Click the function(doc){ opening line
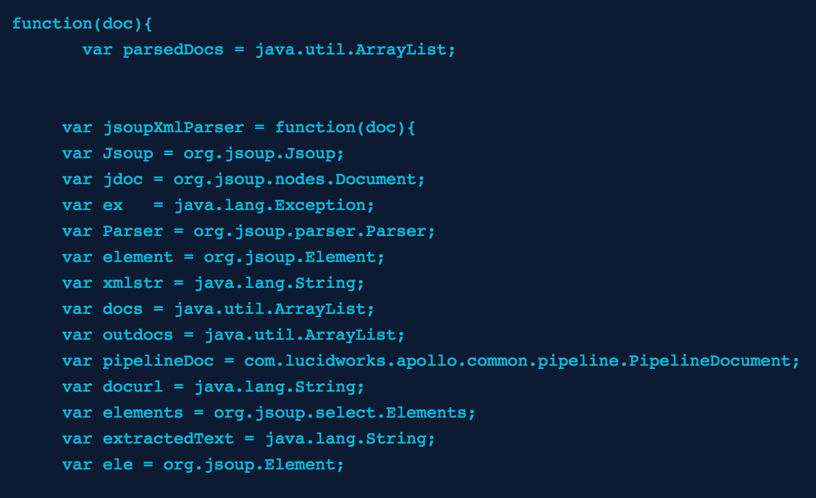Image resolution: width=816 pixels, height=498 pixels. pyautogui.click(x=82, y=24)
